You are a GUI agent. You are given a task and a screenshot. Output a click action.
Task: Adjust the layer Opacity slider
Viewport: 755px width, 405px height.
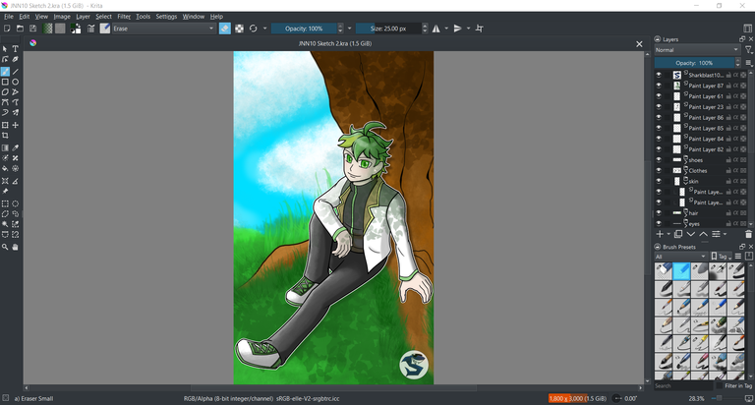coord(694,63)
